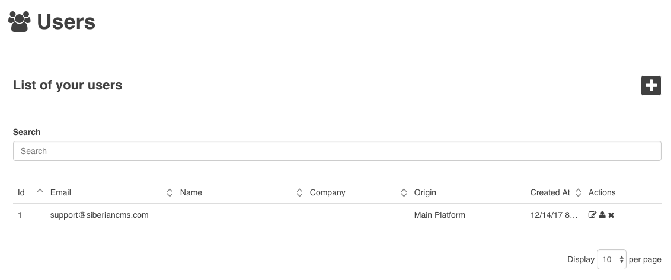Click the Users group icon beside title

click(20, 22)
